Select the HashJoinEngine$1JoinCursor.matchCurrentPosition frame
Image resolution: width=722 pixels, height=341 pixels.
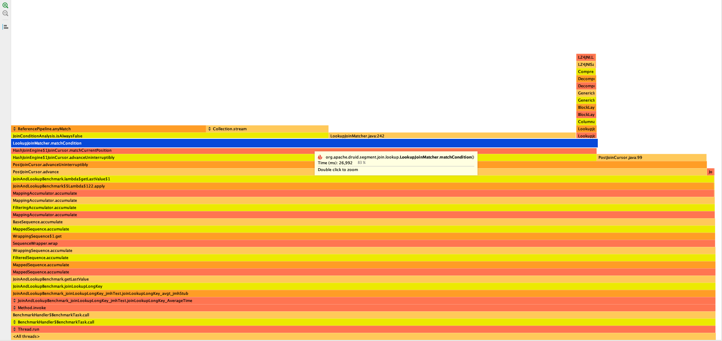coord(304,150)
